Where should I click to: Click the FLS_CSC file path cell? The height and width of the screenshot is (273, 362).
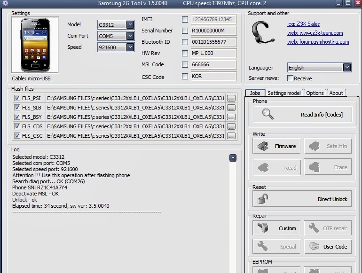tap(136, 136)
